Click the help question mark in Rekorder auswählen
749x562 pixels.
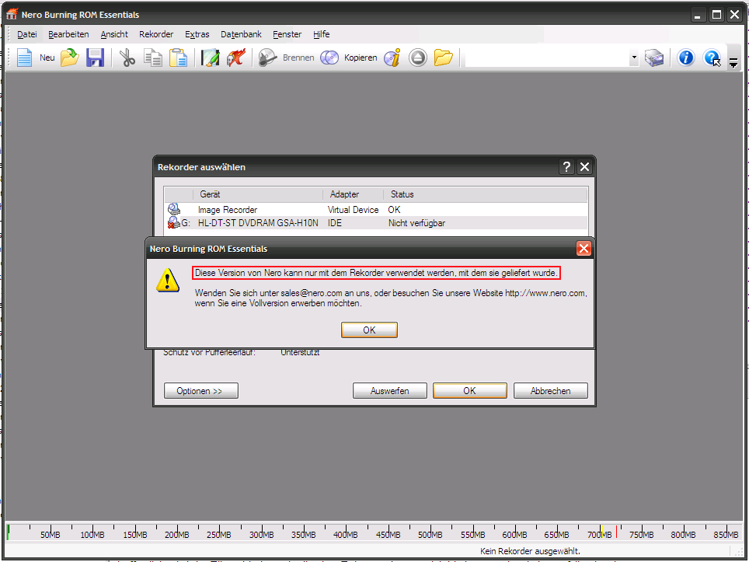(x=566, y=167)
